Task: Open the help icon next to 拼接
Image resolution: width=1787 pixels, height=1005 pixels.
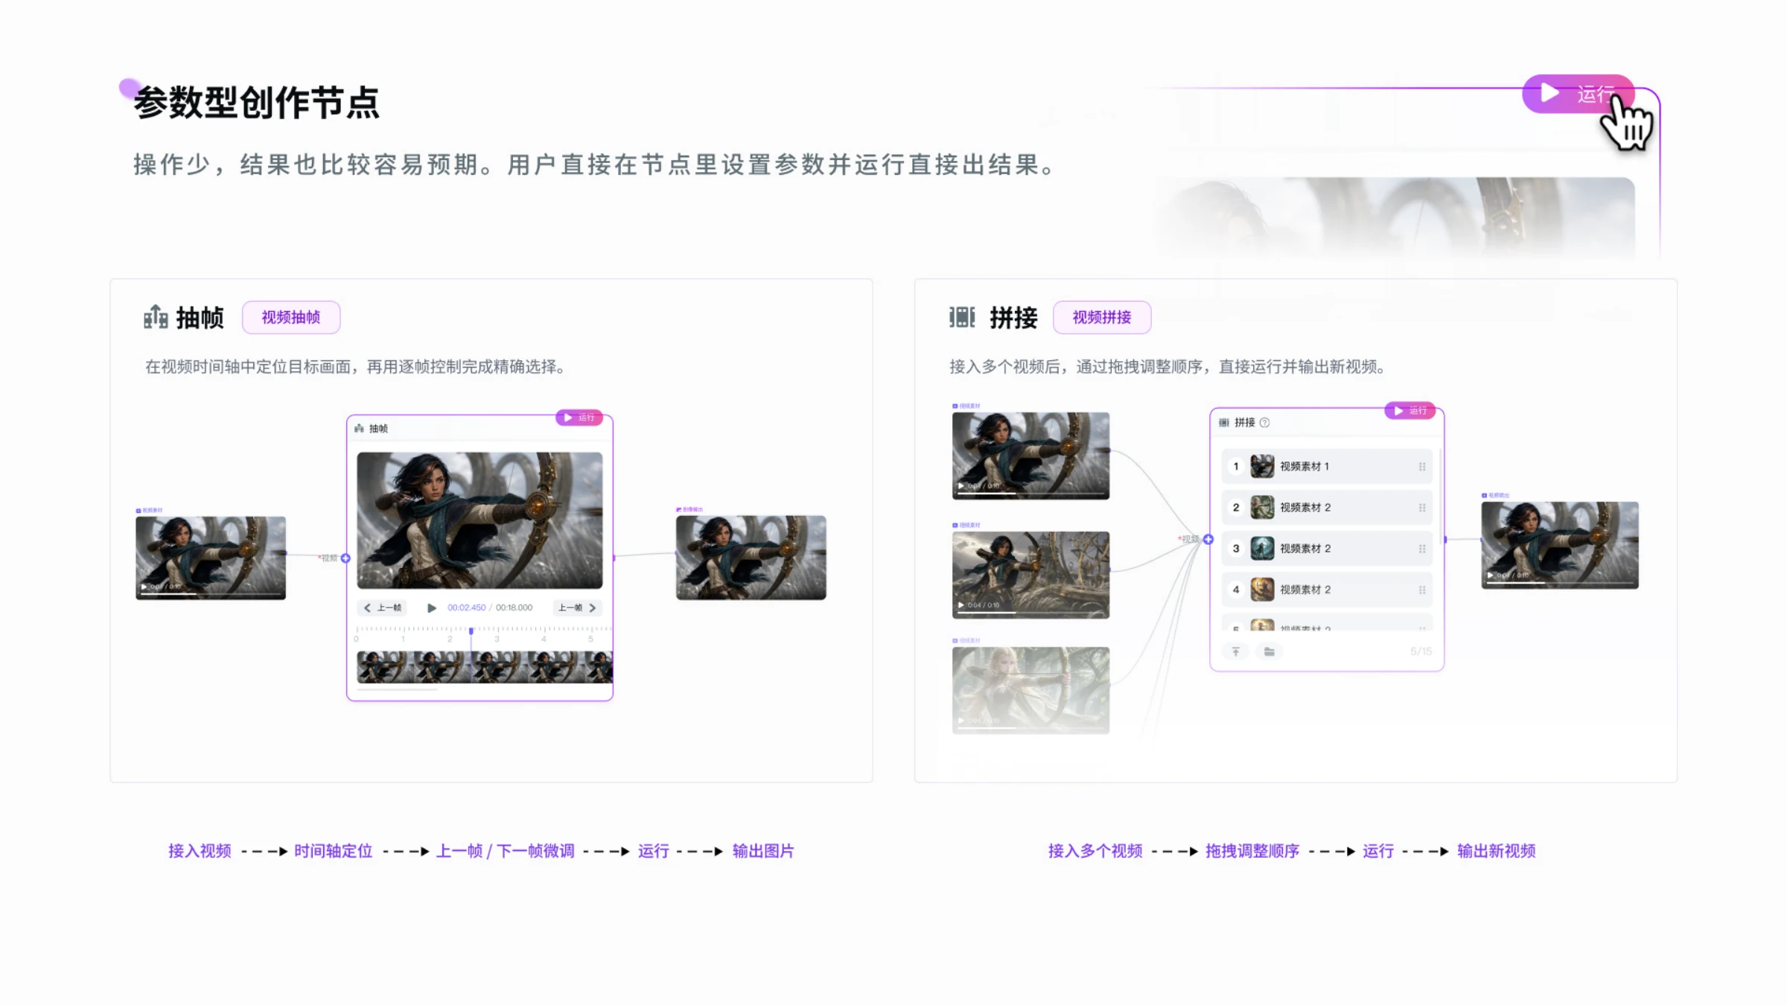Action: 1265,423
